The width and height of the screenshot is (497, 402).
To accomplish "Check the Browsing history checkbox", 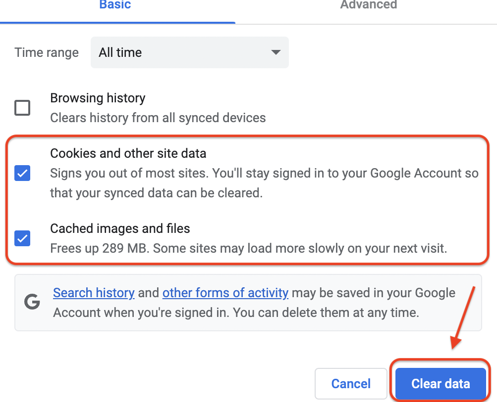I will tap(22, 108).
